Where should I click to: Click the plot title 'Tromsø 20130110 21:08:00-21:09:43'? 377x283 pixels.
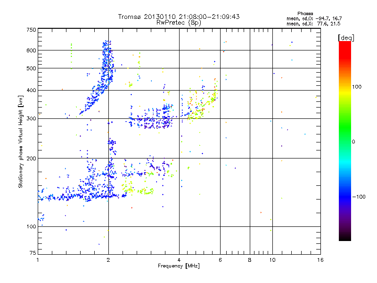pos(179,17)
